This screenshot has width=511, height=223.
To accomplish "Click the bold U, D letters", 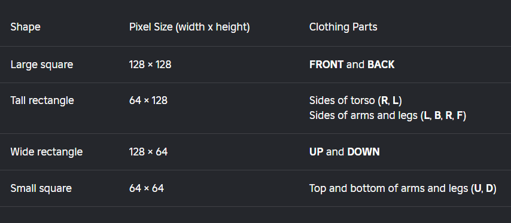I will pyautogui.click(x=483, y=188).
